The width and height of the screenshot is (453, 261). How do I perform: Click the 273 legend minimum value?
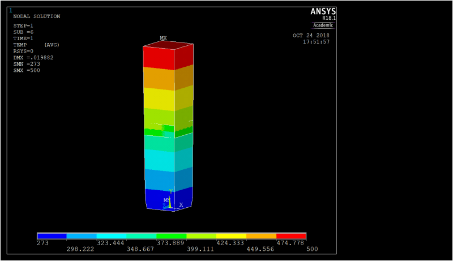click(x=43, y=243)
